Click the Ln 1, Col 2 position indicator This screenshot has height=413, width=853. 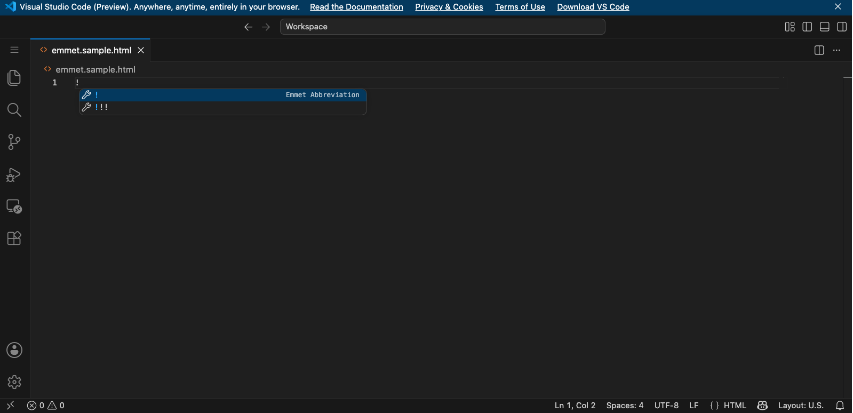click(x=575, y=406)
